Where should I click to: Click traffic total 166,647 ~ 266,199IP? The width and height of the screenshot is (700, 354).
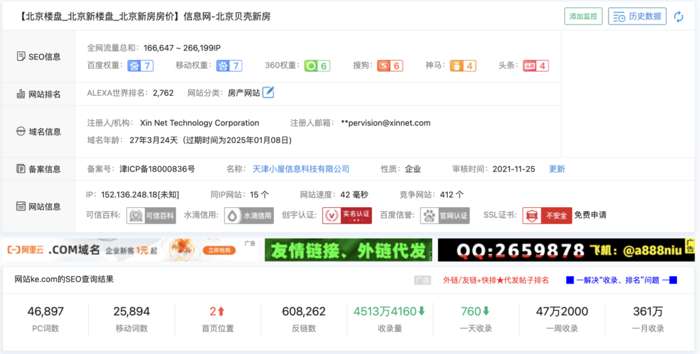[182, 48]
